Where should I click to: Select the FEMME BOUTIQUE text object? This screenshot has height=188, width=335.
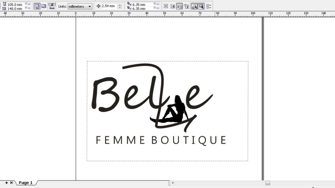click(x=161, y=140)
